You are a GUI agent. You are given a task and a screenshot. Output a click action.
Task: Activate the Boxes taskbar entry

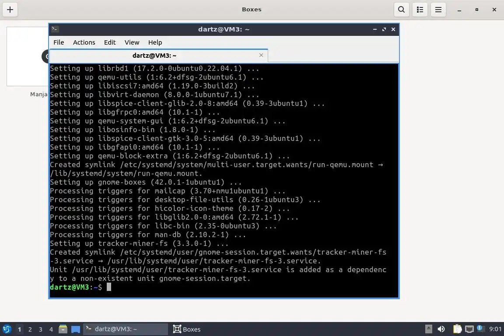click(187, 329)
